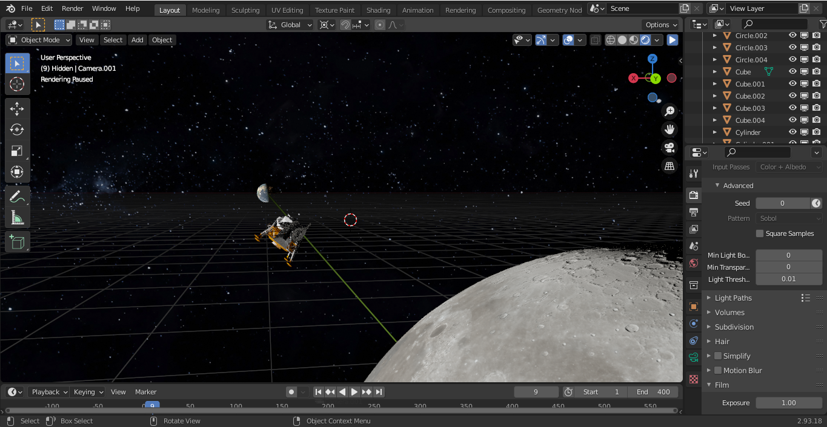
Task: Open the viewport Options dropdown
Action: coord(661,25)
